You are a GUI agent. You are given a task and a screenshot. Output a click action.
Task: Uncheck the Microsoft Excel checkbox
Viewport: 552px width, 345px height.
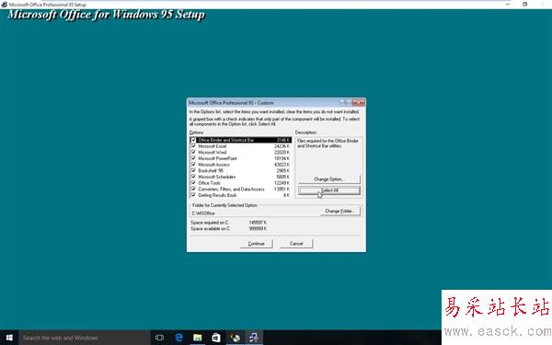pyautogui.click(x=193, y=145)
